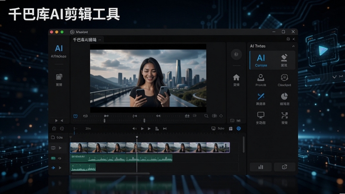Click the gear settings icon below window controls
Image resolution: width=345 pixels, height=194 pixels.
[x=288, y=39]
